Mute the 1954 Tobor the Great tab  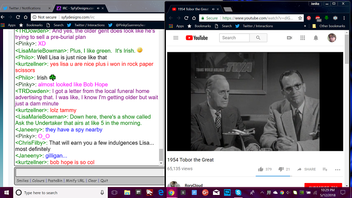pos(213,9)
